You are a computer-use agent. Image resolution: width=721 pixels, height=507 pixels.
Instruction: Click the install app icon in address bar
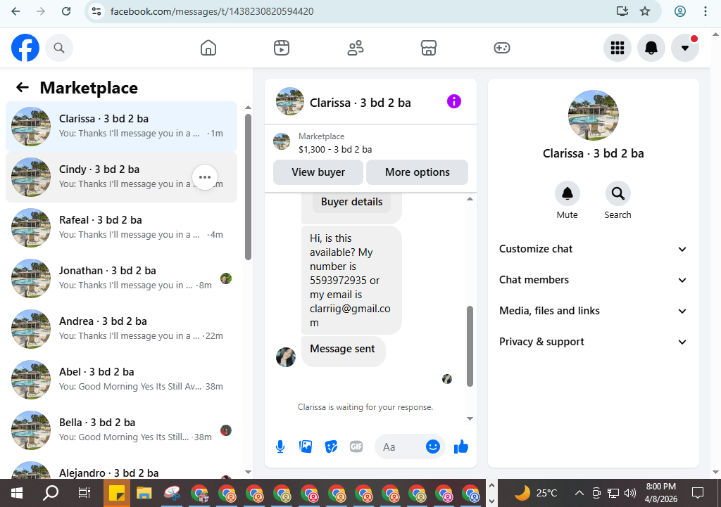click(622, 11)
